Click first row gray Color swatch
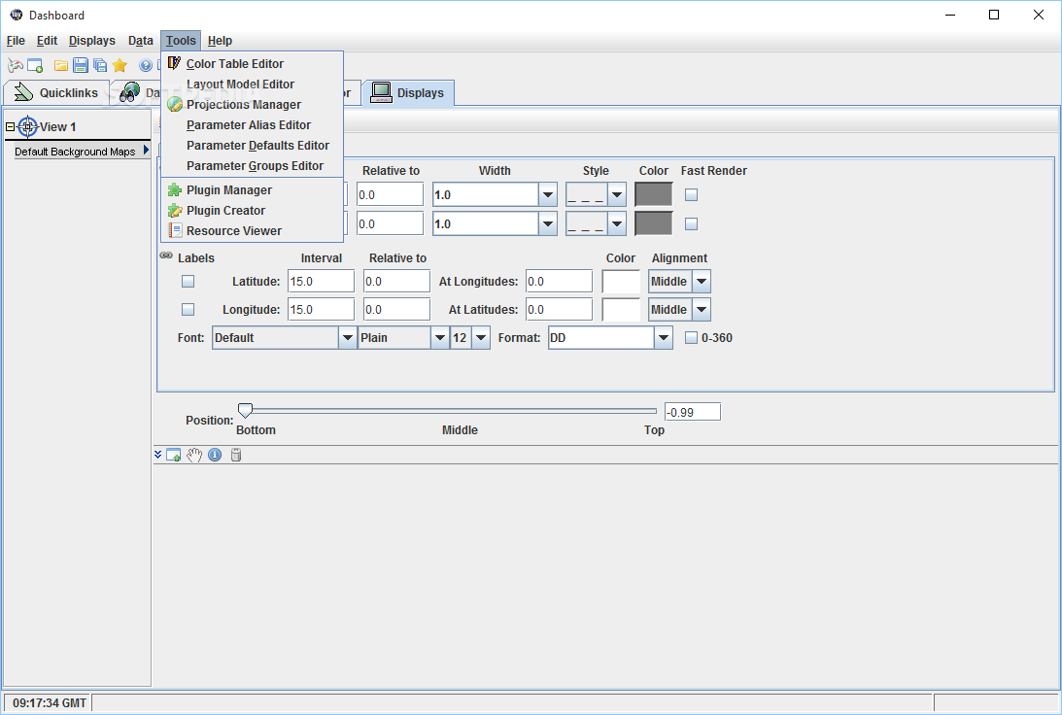This screenshot has width=1062, height=715. tap(654, 195)
